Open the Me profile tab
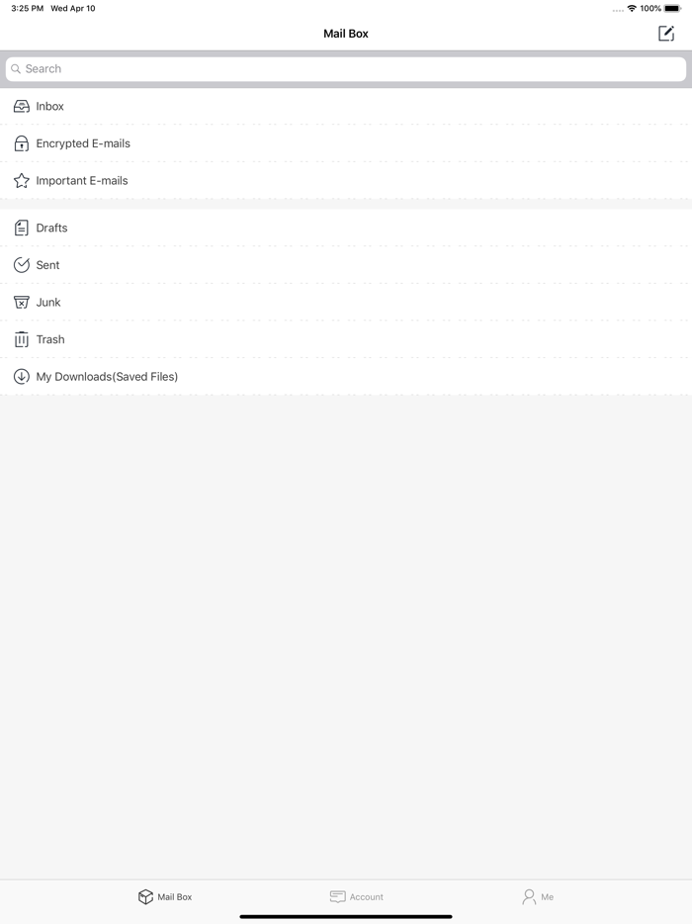 click(x=538, y=897)
